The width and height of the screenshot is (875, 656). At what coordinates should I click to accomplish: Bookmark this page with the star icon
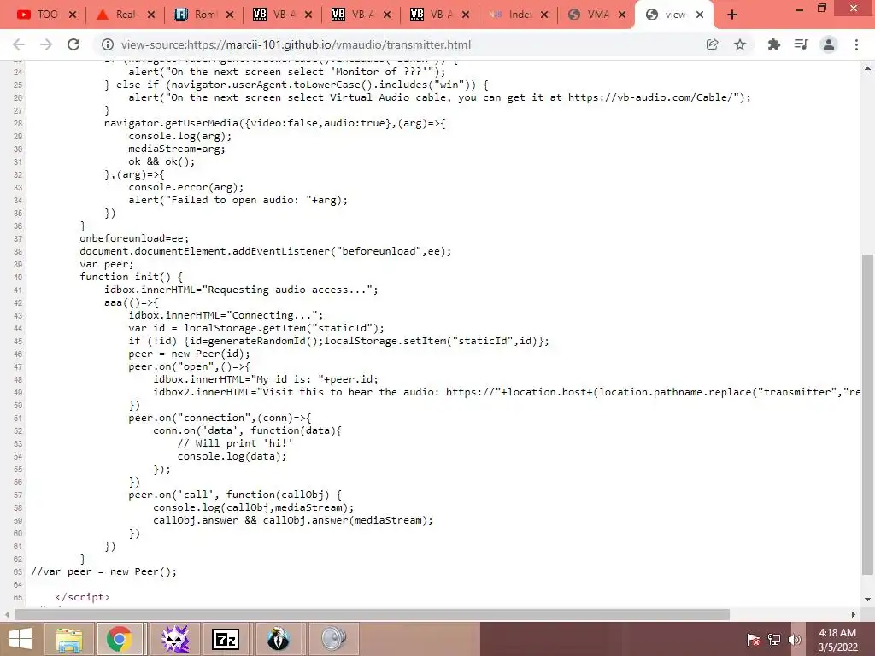(740, 44)
